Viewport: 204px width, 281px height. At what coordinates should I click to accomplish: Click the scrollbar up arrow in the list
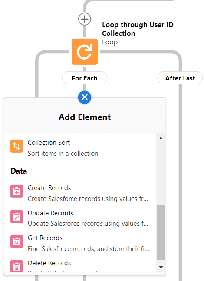161,138
